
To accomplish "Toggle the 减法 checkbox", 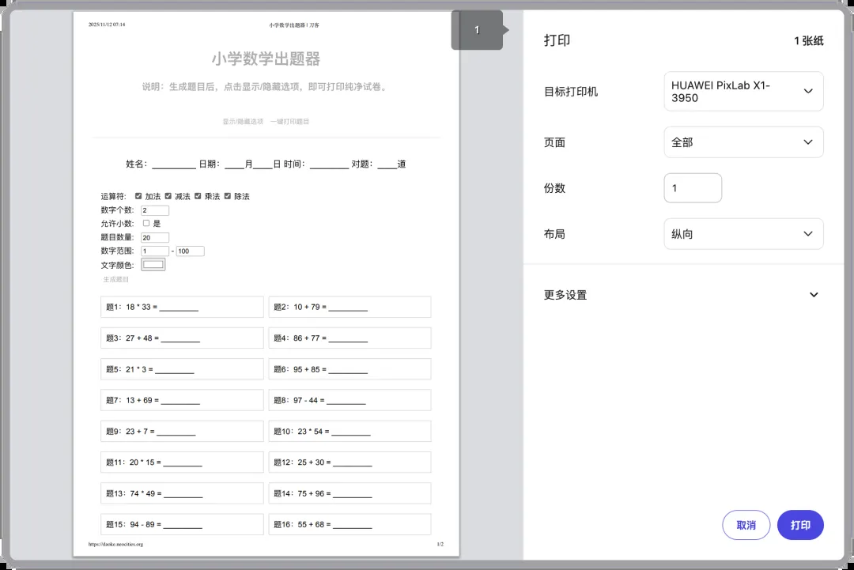I will pos(168,196).
